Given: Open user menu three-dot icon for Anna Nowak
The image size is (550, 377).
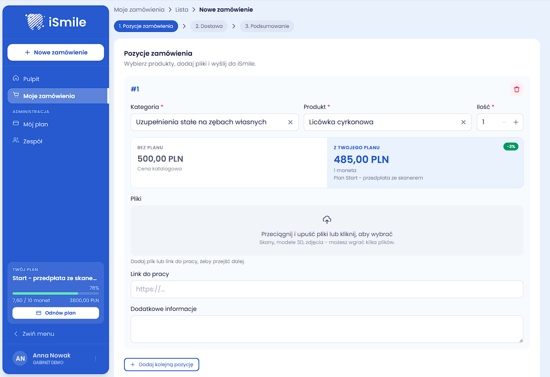Looking at the screenshot, I should click(x=96, y=358).
